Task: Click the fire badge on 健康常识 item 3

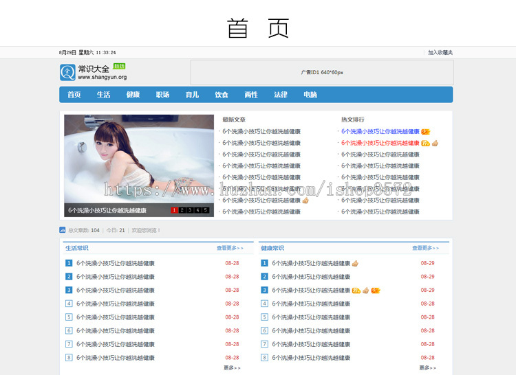Action: click(376, 291)
